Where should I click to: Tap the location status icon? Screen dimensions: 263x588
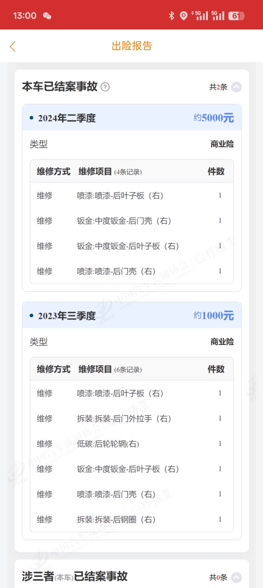[183, 16]
